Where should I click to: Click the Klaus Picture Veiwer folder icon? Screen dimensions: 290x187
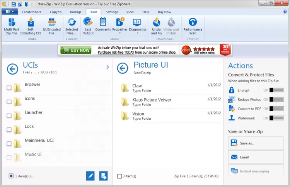pyautogui.click(x=125, y=102)
